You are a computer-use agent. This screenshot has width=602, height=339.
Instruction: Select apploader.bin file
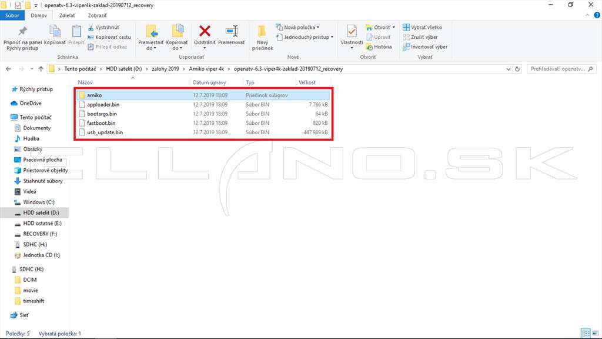[203, 104]
